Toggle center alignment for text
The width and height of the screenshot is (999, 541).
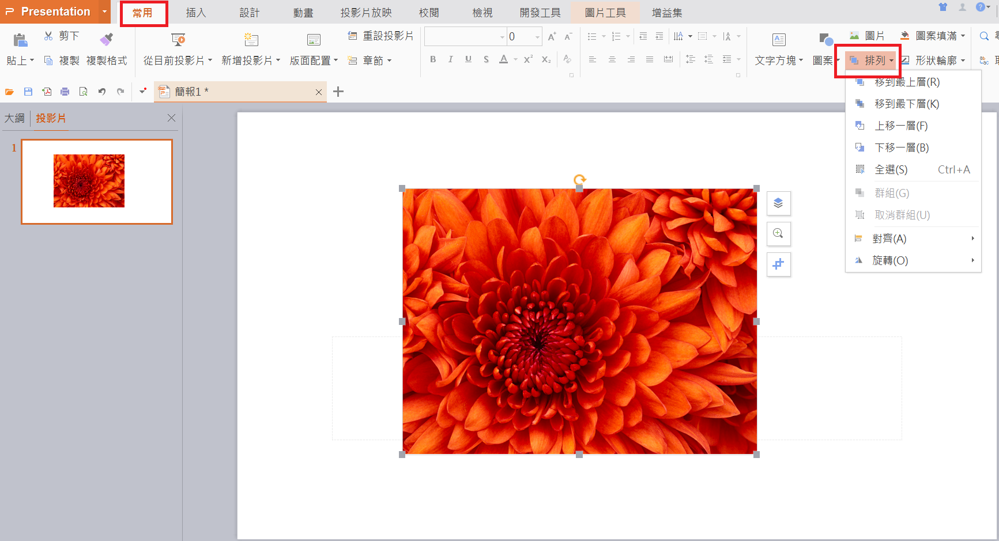[612, 59]
